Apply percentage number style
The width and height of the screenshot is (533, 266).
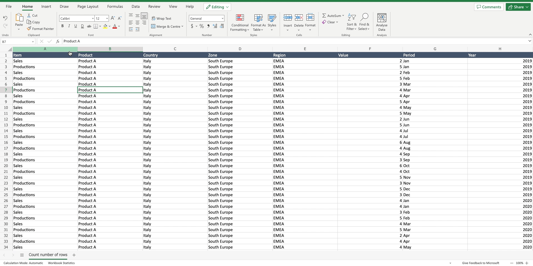202,26
